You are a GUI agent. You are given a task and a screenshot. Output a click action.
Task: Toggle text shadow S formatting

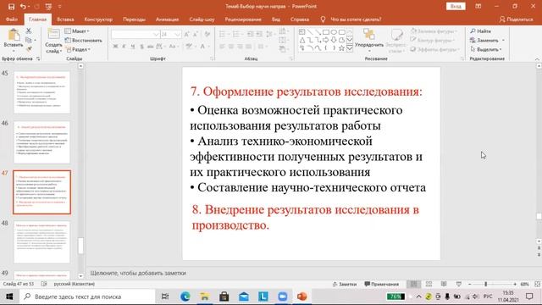pyautogui.click(x=141, y=47)
